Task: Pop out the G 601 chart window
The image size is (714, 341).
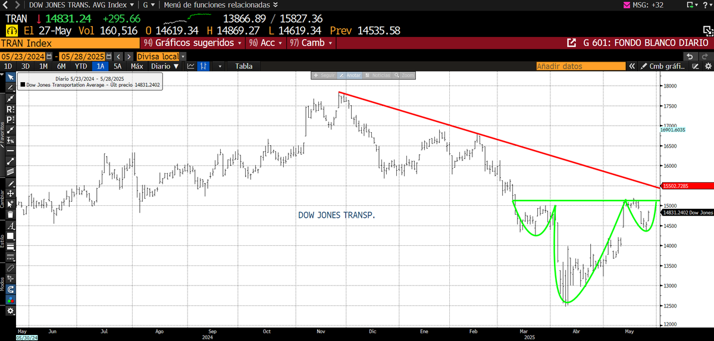Action: (572, 43)
